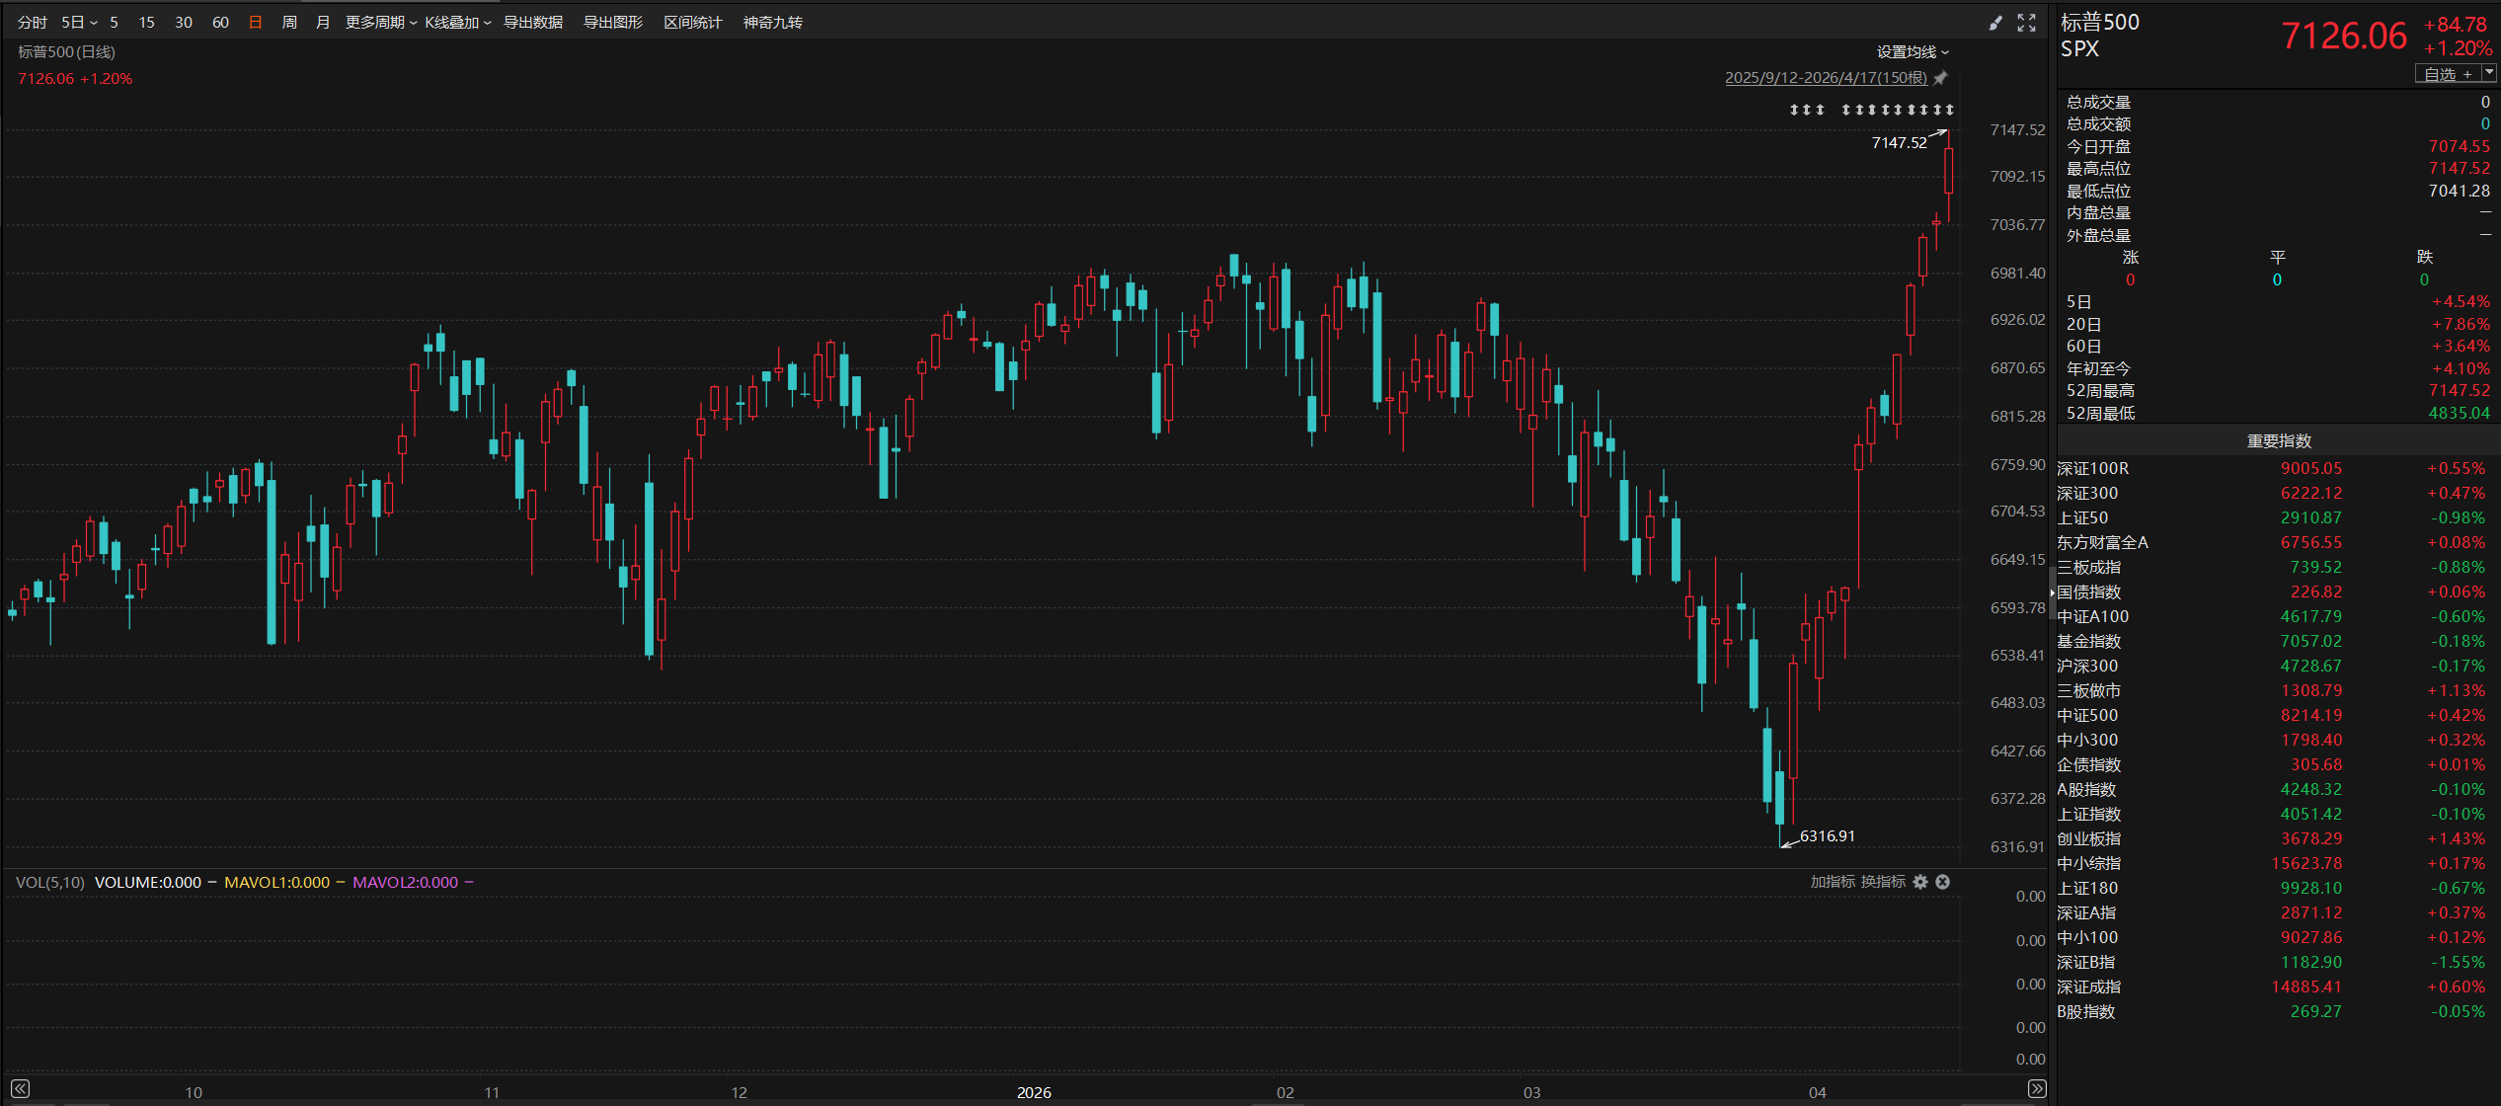
Task: Switch to weekly 周 K-line period
Action: tap(289, 23)
